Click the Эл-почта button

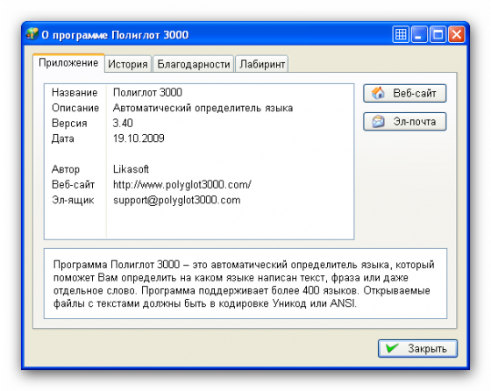pyautogui.click(x=404, y=122)
